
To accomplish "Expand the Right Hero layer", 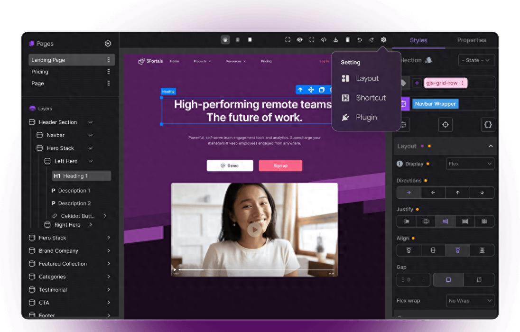I will (91, 225).
